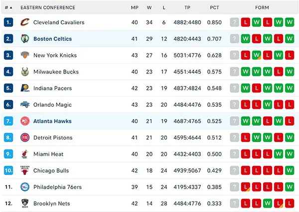
Task: Click the FORM column header
Action: [262, 7]
